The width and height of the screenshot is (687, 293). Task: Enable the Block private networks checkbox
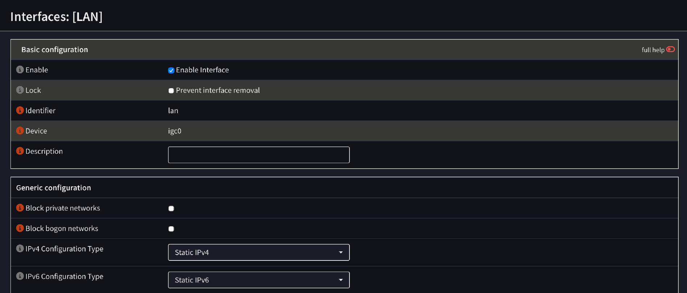[171, 208]
